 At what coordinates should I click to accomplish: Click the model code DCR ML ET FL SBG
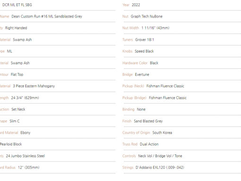point(17,5)
